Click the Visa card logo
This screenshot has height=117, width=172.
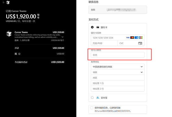[128, 38]
